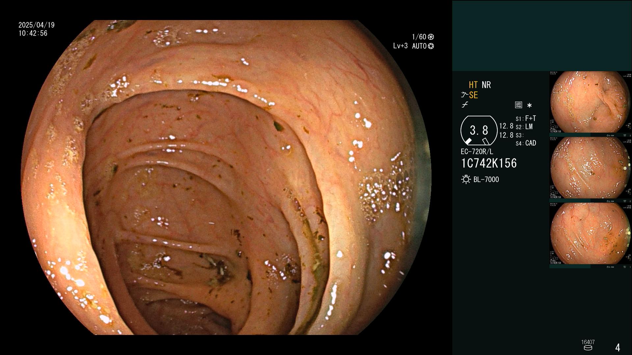Image resolution: width=632 pixels, height=355 pixels.
Task: Click the remaining image count 16407
Action: pos(588,342)
